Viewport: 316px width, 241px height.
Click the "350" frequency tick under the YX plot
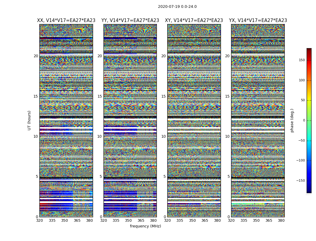(256, 221)
